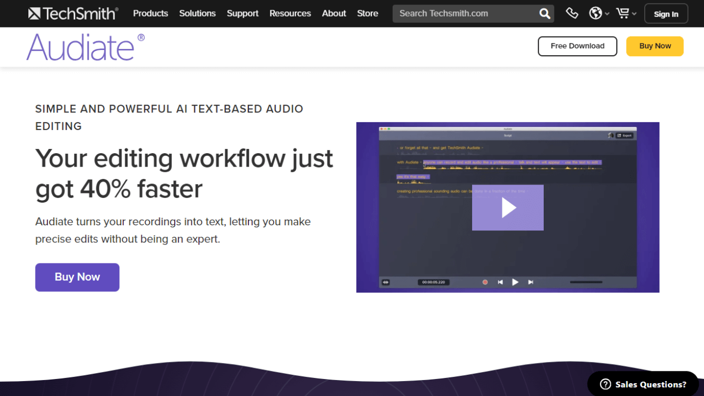Click the TechSmith logo icon
Viewport: 704px width, 396px height.
tap(34, 13)
